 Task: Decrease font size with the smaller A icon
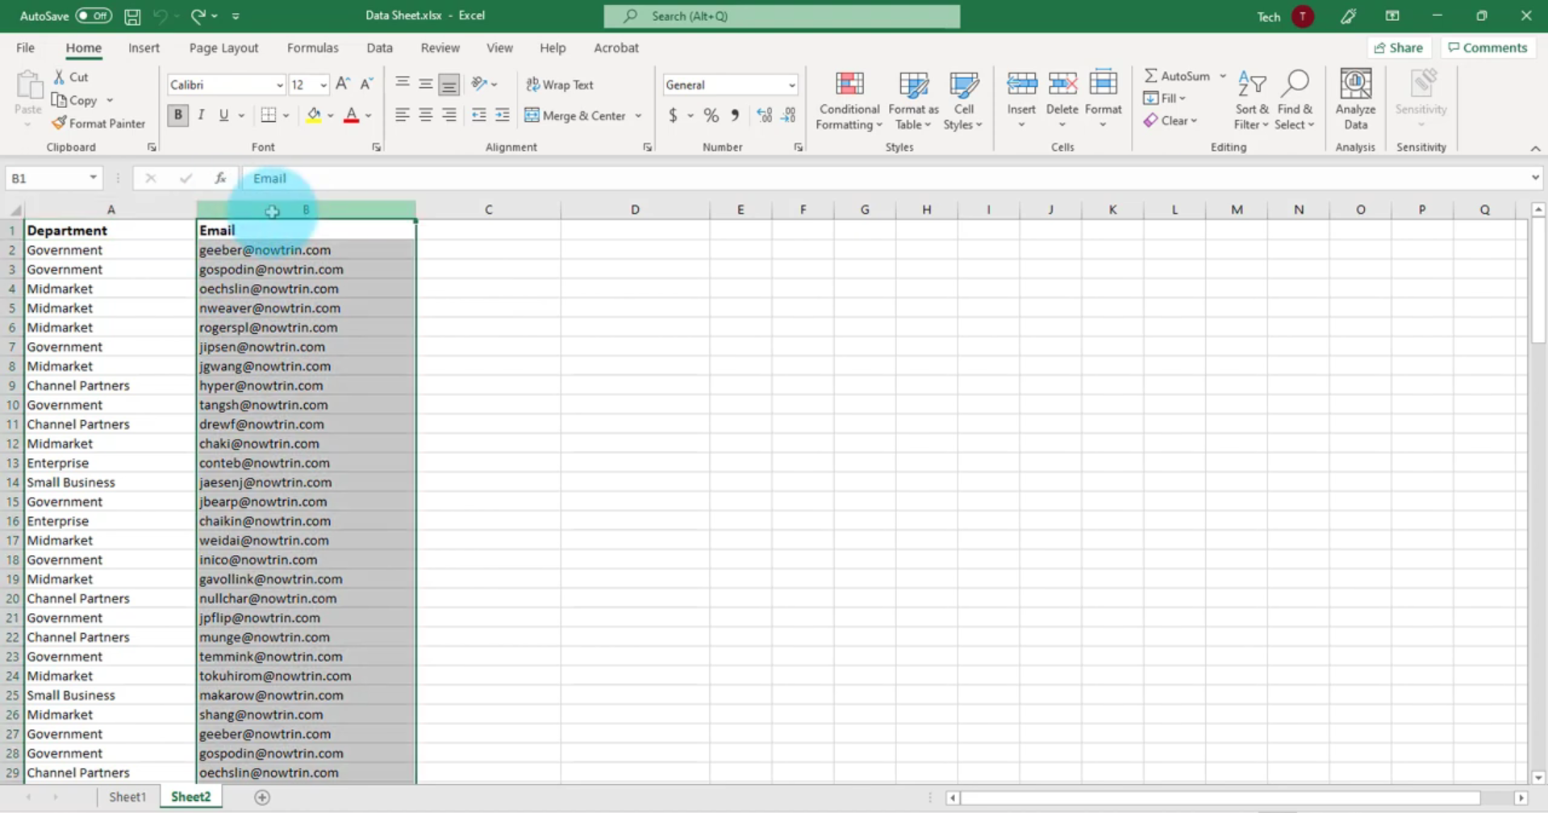[x=366, y=84]
